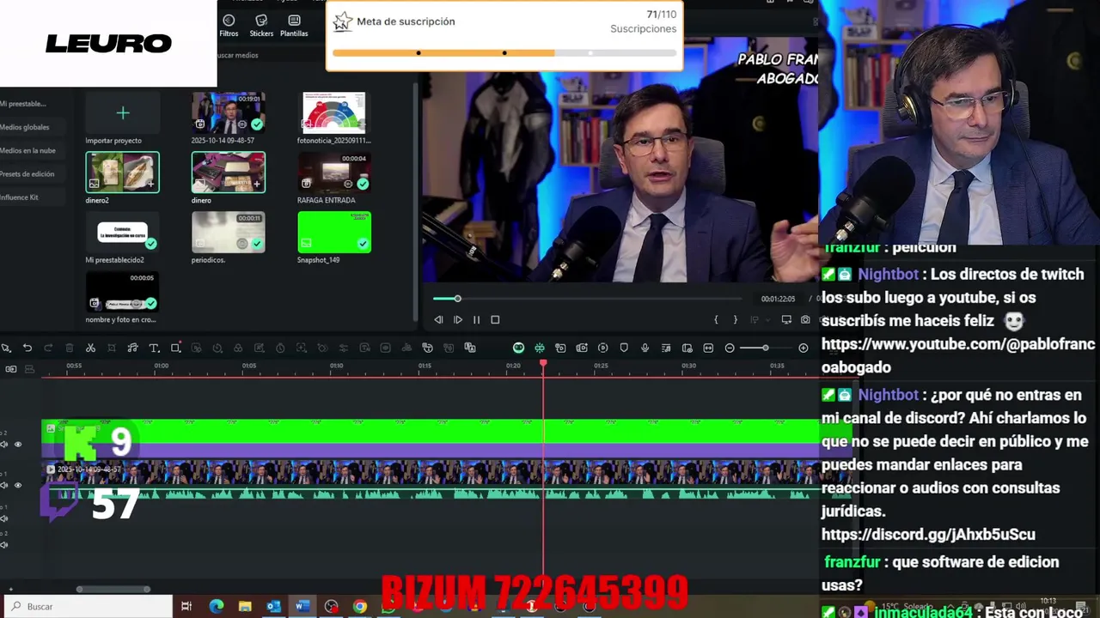The height and width of the screenshot is (618, 1100).
Task: Open the preview display settings icon
Action: (786, 319)
